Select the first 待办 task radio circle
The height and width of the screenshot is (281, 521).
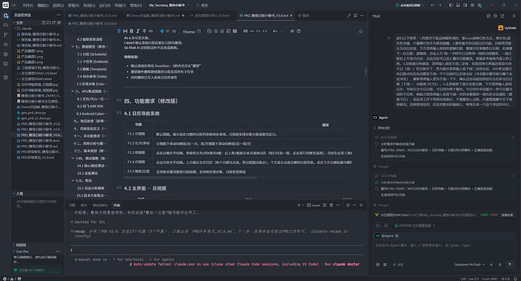377,144
